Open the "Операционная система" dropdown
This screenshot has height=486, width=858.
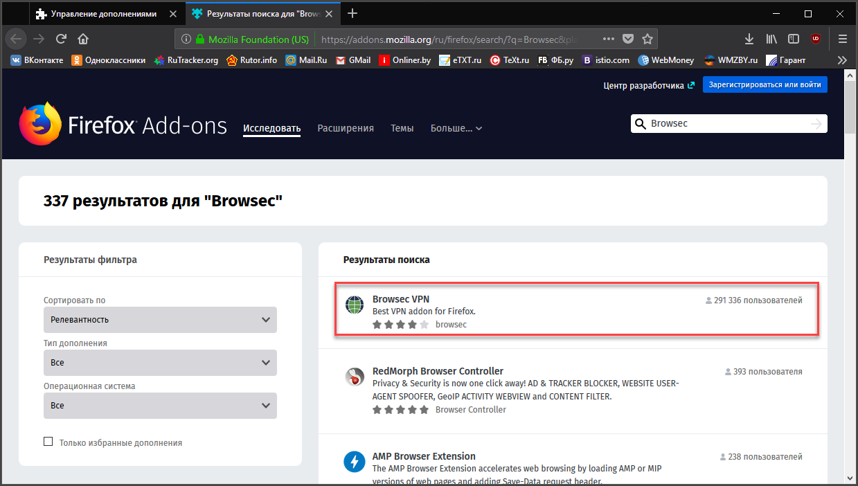(x=160, y=406)
